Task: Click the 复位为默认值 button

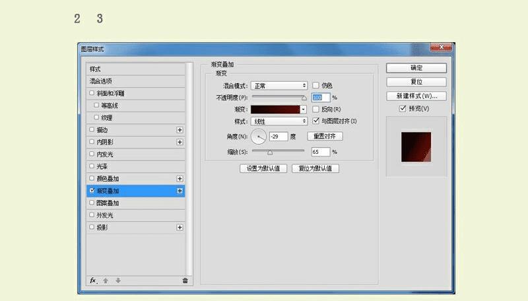Action: (x=315, y=168)
